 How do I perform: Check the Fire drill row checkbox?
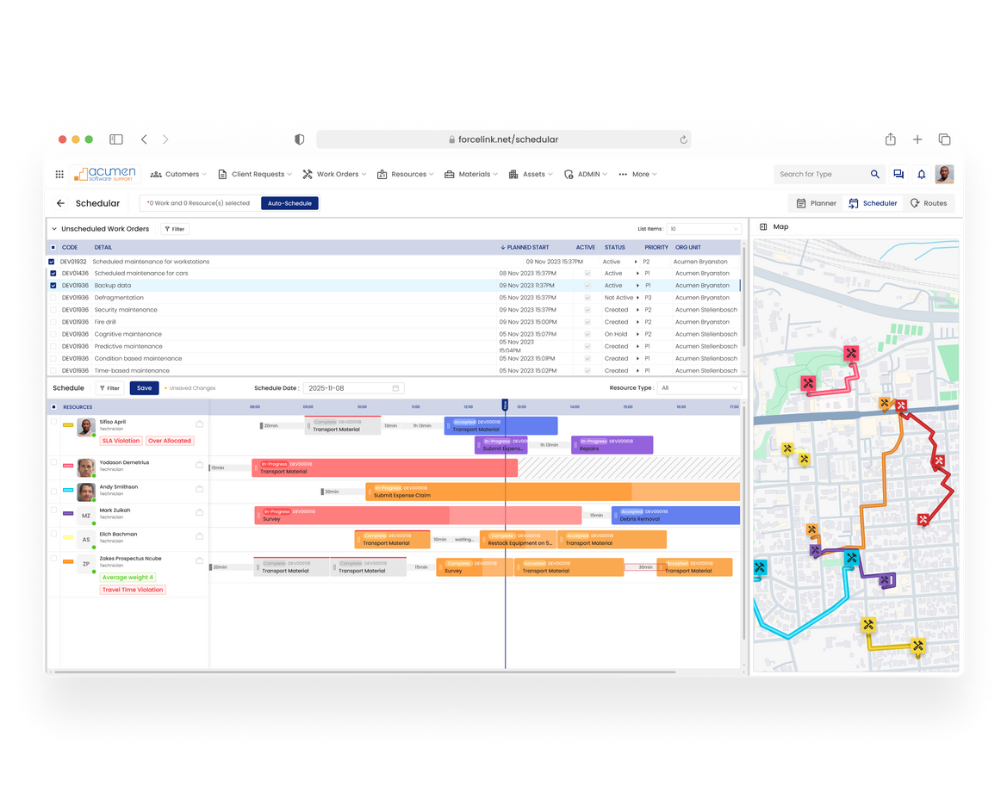[x=53, y=322]
